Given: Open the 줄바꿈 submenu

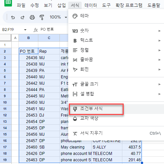Looking at the screenshot, I should [116, 60].
